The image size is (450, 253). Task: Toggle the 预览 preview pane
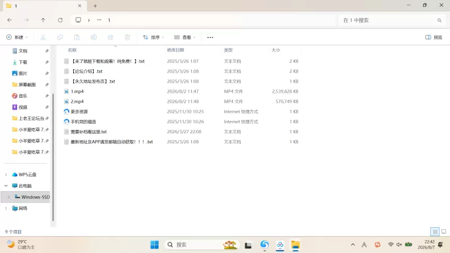pyautogui.click(x=434, y=37)
